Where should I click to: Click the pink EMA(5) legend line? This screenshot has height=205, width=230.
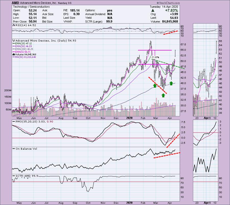point(14,52)
